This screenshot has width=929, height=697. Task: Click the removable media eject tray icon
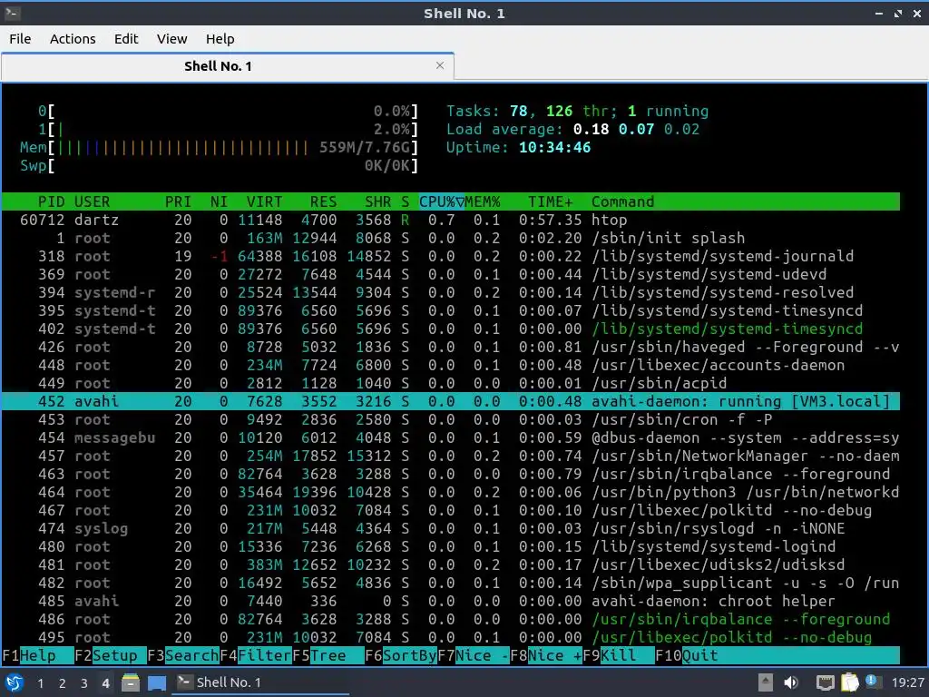coord(766,682)
